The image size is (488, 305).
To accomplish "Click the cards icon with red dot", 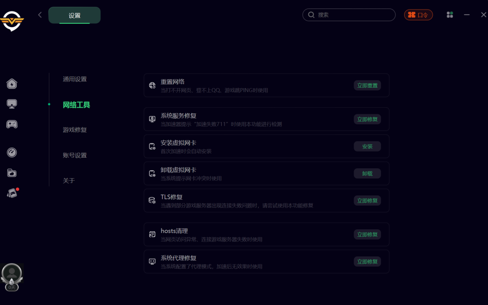I will pyautogui.click(x=12, y=193).
